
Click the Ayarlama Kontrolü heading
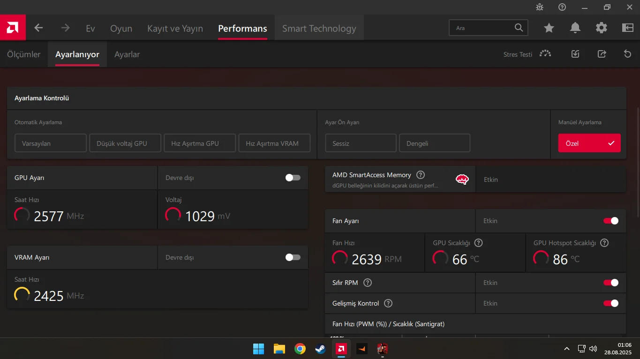tap(42, 98)
